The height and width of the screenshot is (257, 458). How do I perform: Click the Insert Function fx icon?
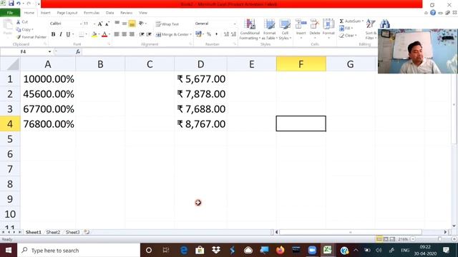[x=78, y=51]
